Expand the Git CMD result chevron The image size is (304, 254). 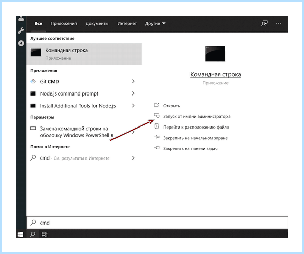[x=133, y=81]
